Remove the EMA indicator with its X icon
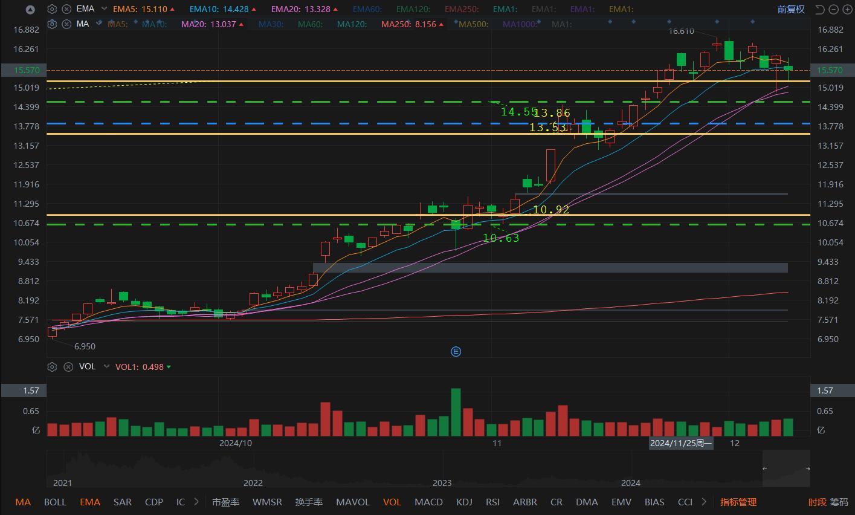 (66, 9)
